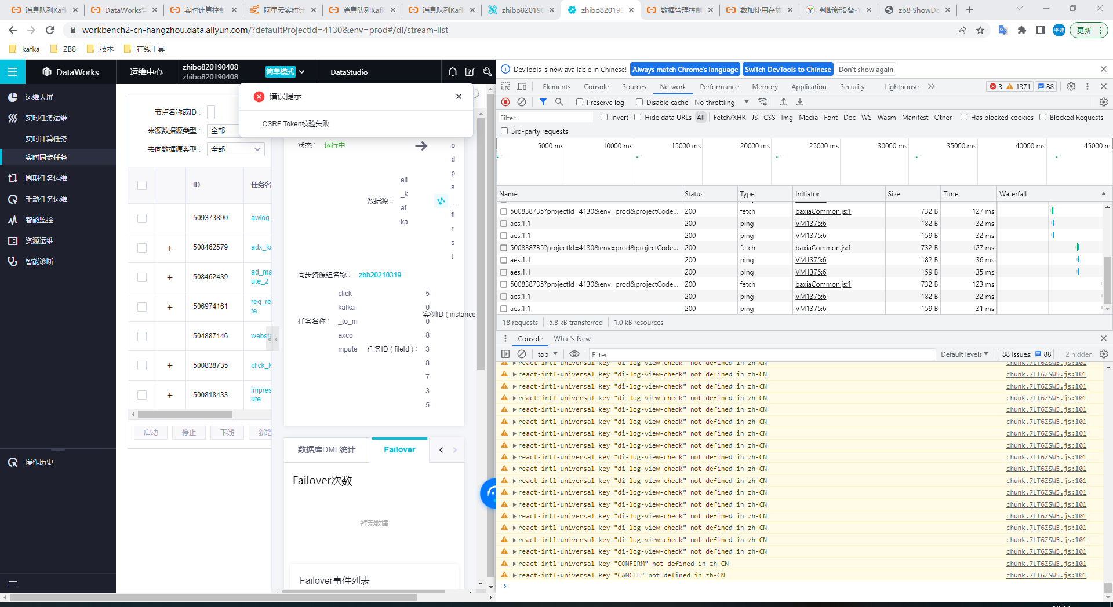Open the zbb20210319 resource group link

[x=380, y=275]
